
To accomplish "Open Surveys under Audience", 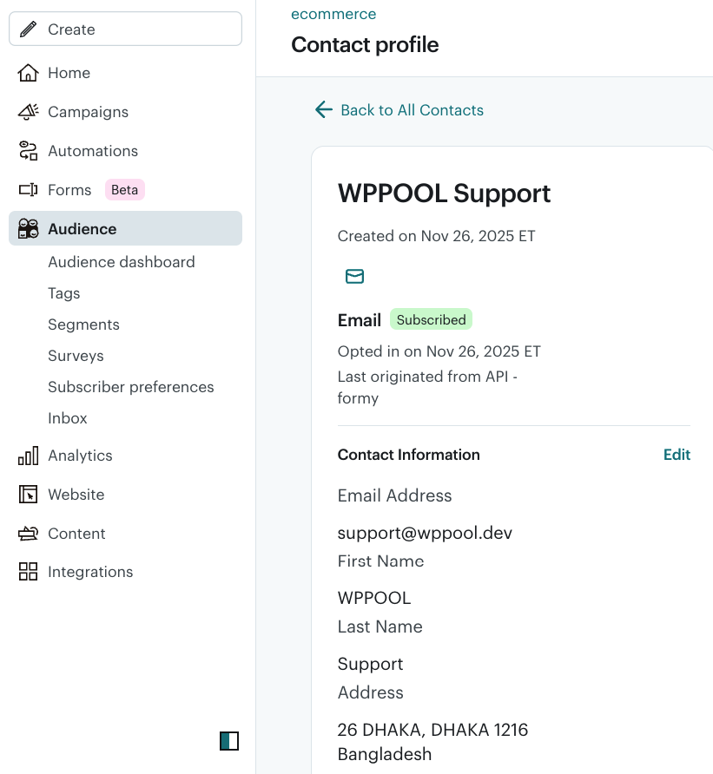I will [x=76, y=356].
